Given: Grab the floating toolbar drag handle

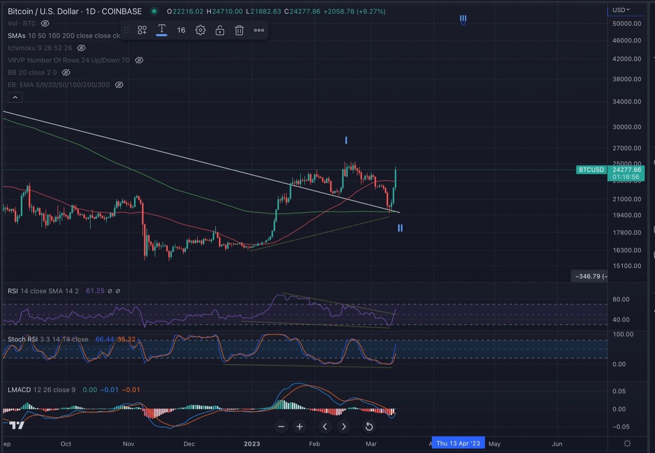Looking at the screenshot, I should (126, 30).
